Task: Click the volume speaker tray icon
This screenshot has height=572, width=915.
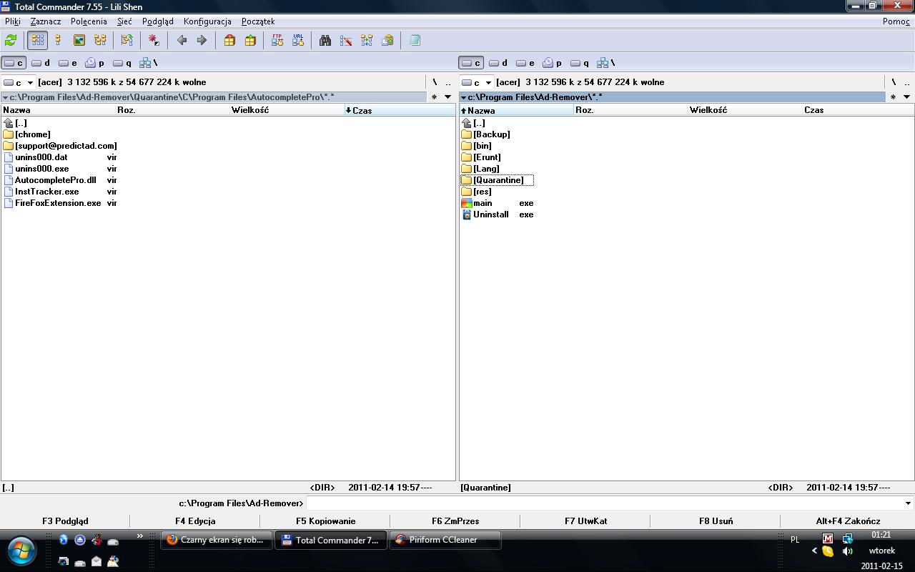Action: (848, 551)
